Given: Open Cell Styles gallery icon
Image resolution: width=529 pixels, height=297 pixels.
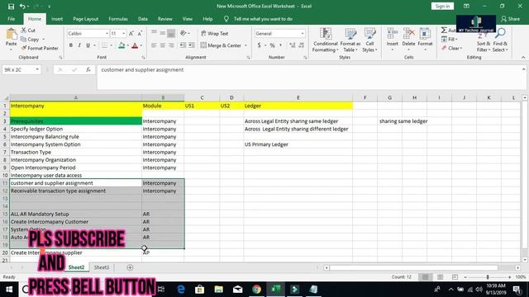Looking at the screenshot, I should coord(369,34).
